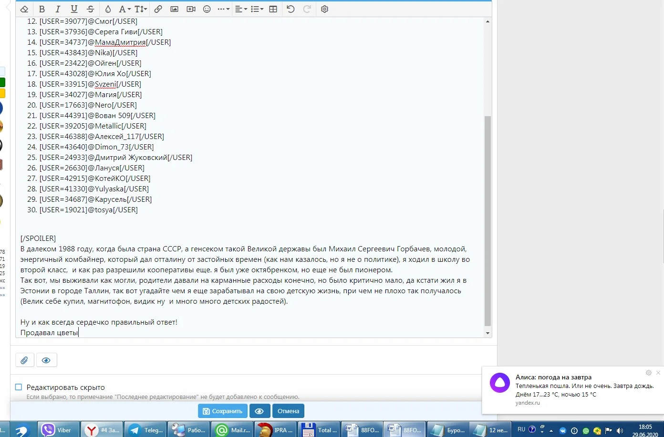Attach a file with the paperclip icon
Viewport: 664px width, 437px height.
24,360
